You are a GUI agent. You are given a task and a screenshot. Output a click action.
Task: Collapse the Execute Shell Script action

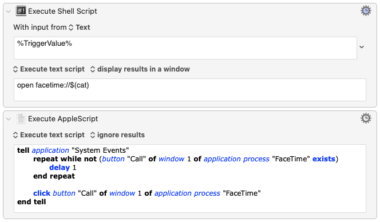tap(9, 11)
